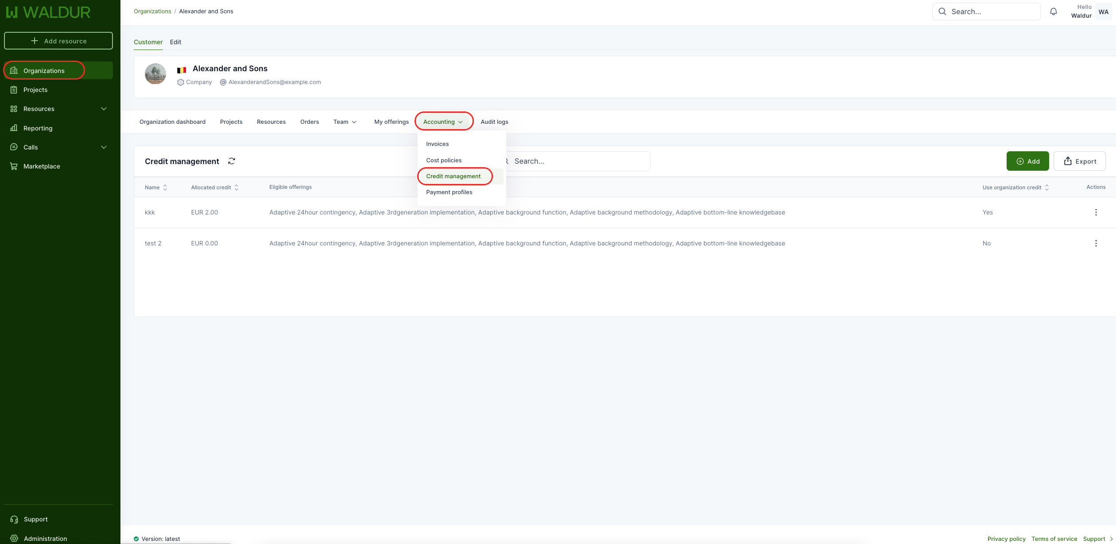Expand Resources section in the sidebar

104,109
